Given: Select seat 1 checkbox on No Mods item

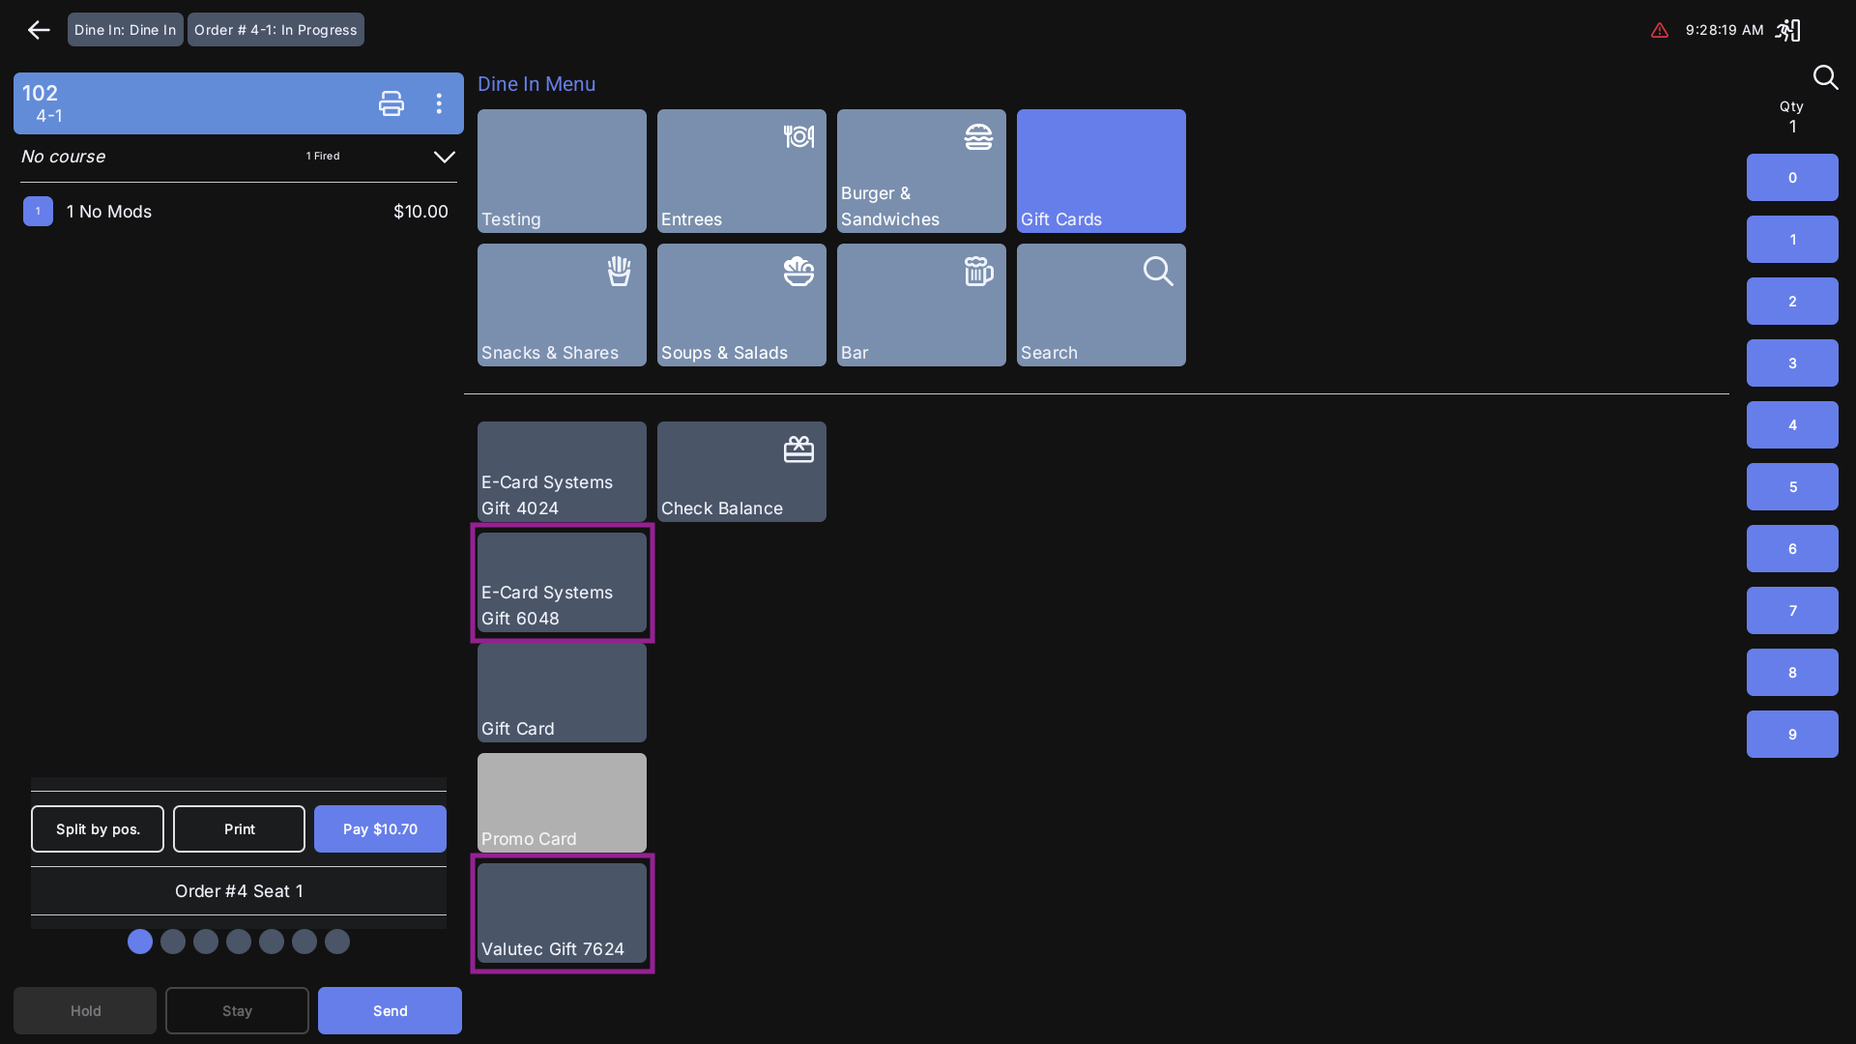Looking at the screenshot, I should point(38,212).
